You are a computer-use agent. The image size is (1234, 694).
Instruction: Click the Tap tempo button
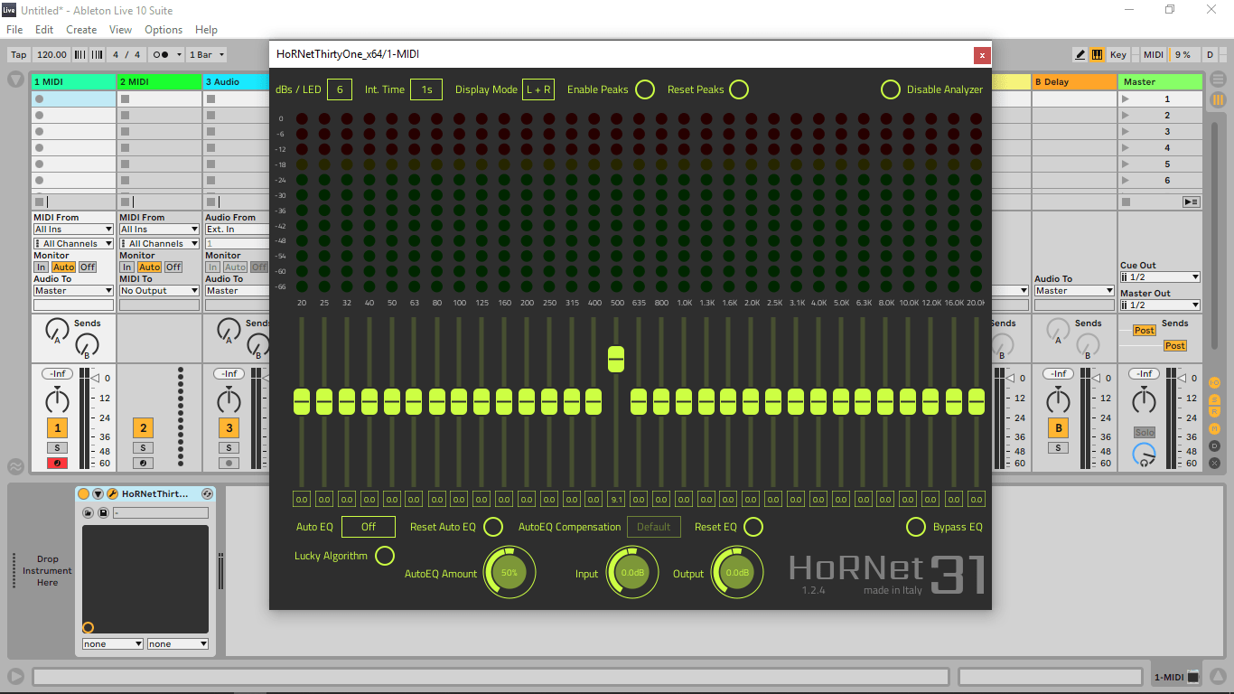(x=19, y=54)
